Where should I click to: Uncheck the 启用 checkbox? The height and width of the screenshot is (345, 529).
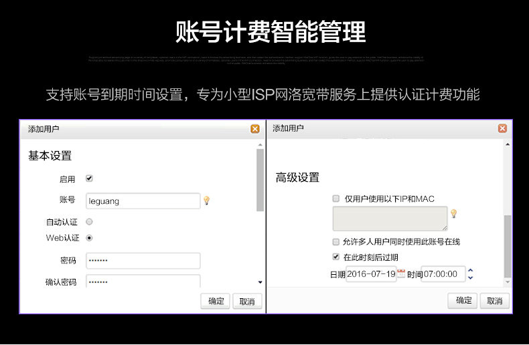pos(89,179)
